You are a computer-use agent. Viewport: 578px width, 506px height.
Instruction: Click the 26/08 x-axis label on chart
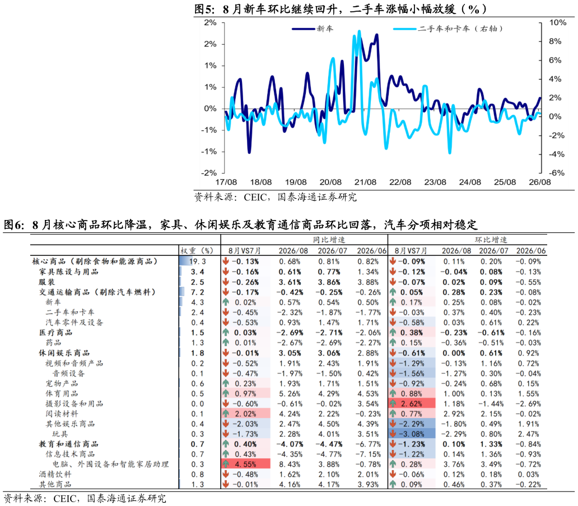540,182
